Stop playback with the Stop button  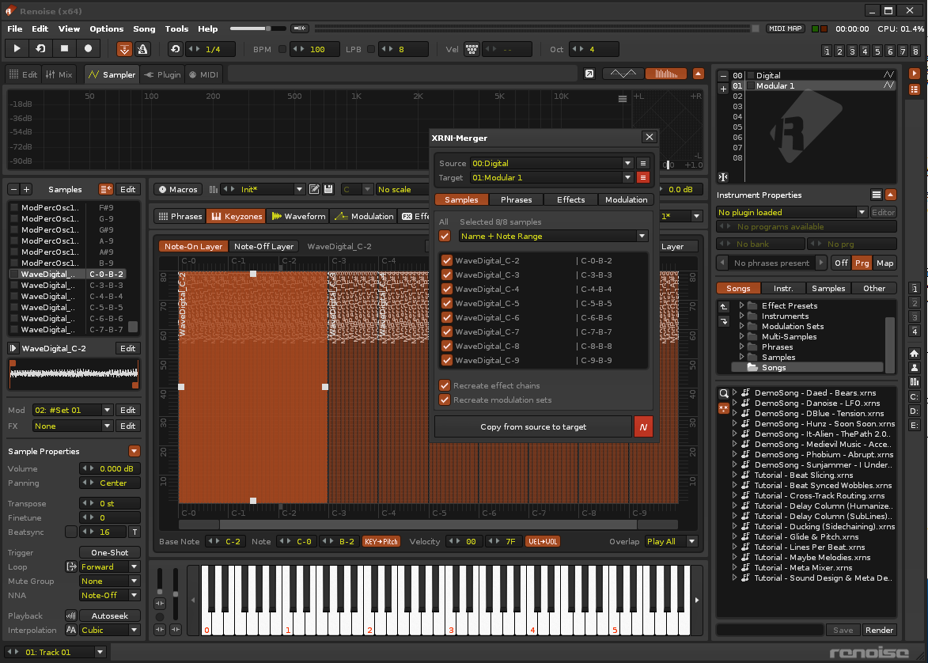[x=65, y=48]
